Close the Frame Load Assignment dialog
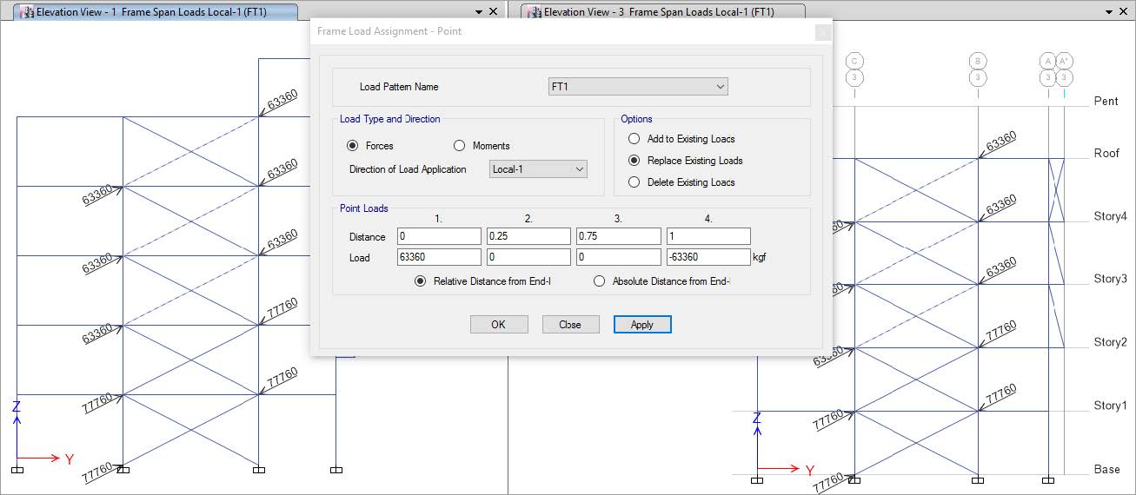 (823, 31)
